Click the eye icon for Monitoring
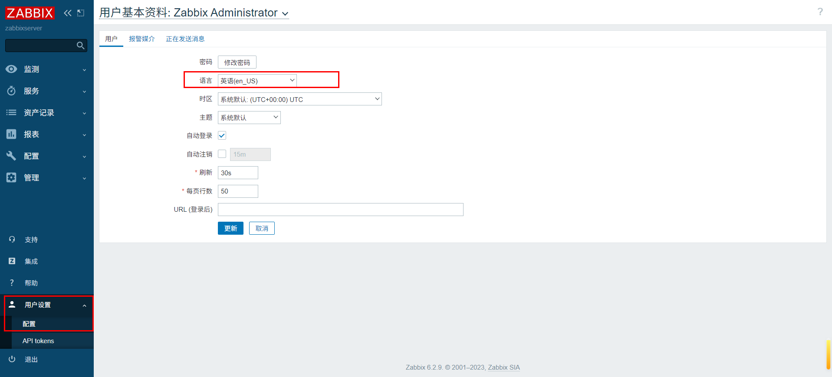This screenshot has height=377, width=832. [11, 69]
